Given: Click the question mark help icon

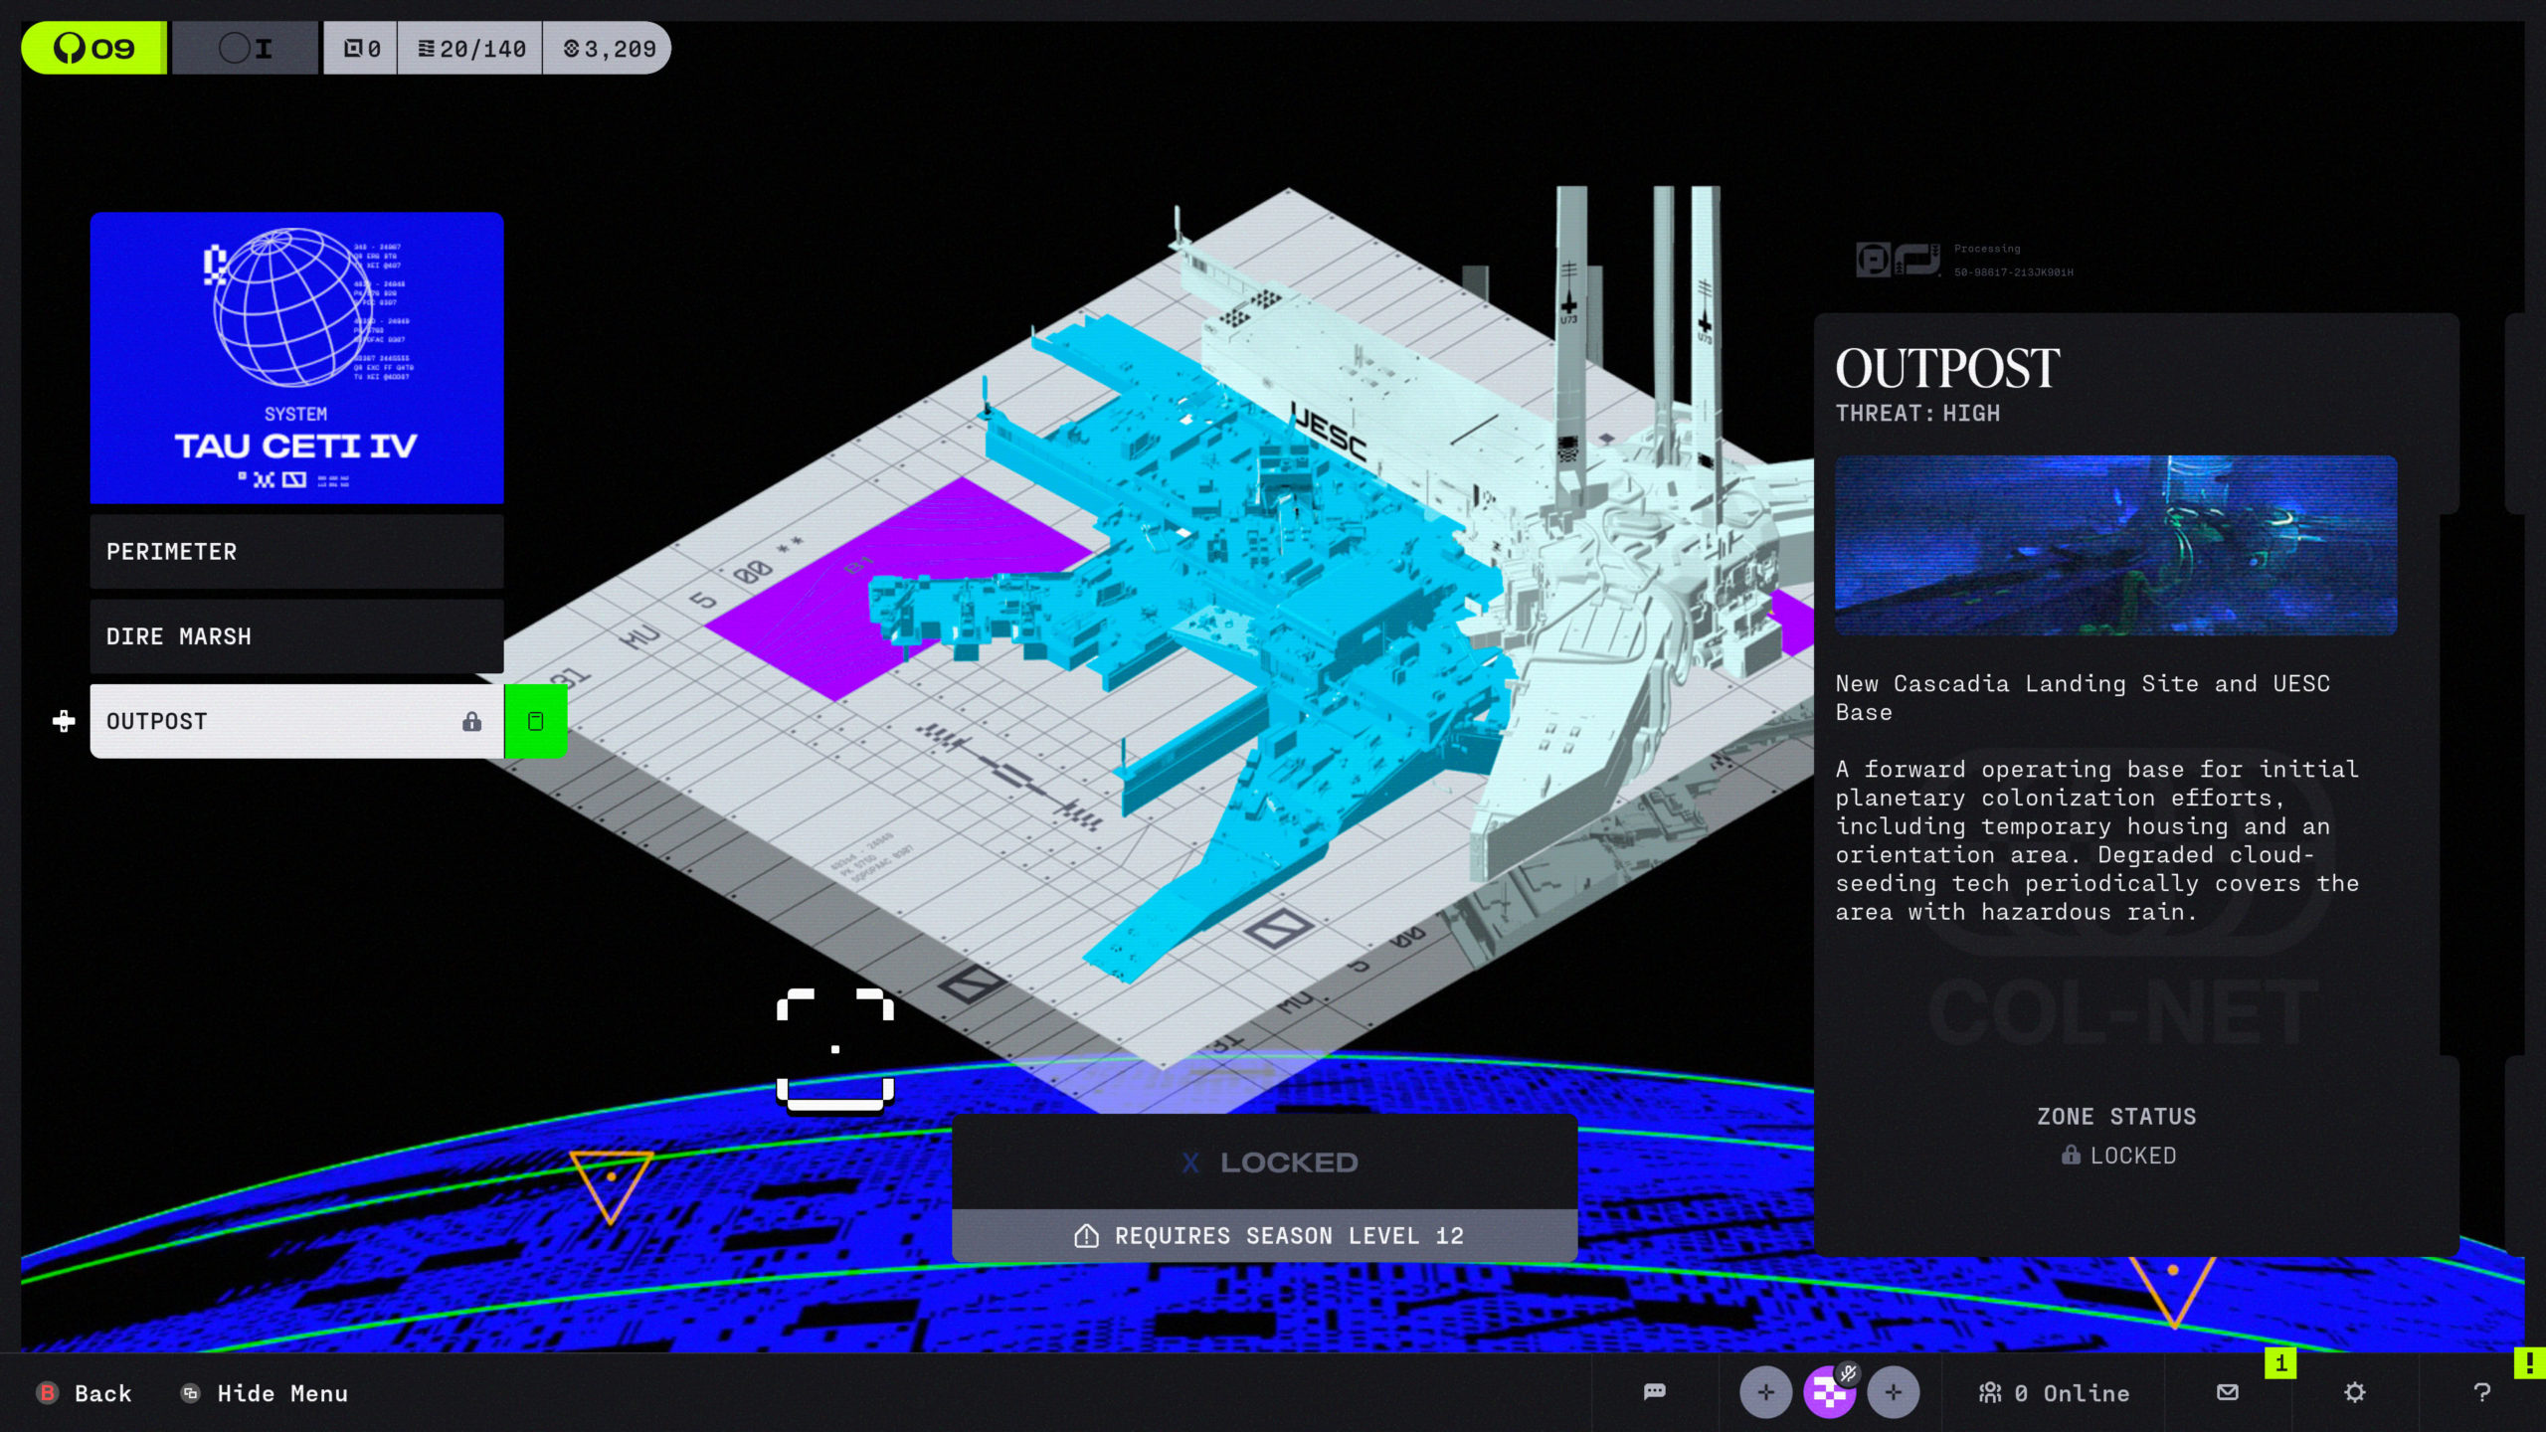Looking at the screenshot, I should point(2482,1392).
